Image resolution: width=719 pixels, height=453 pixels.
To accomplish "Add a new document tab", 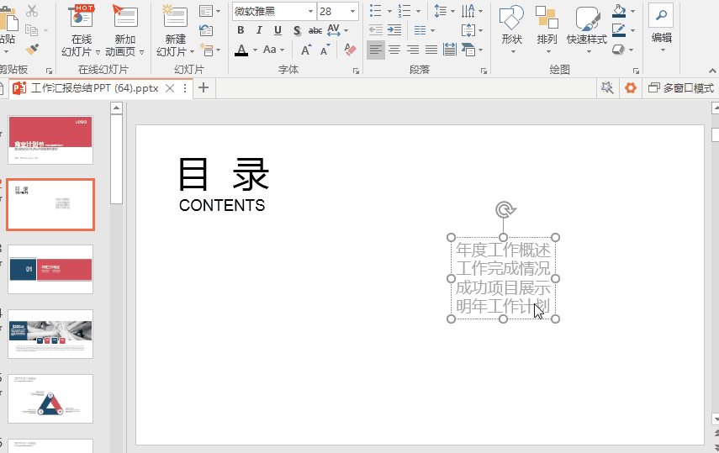I will [204, 87].
